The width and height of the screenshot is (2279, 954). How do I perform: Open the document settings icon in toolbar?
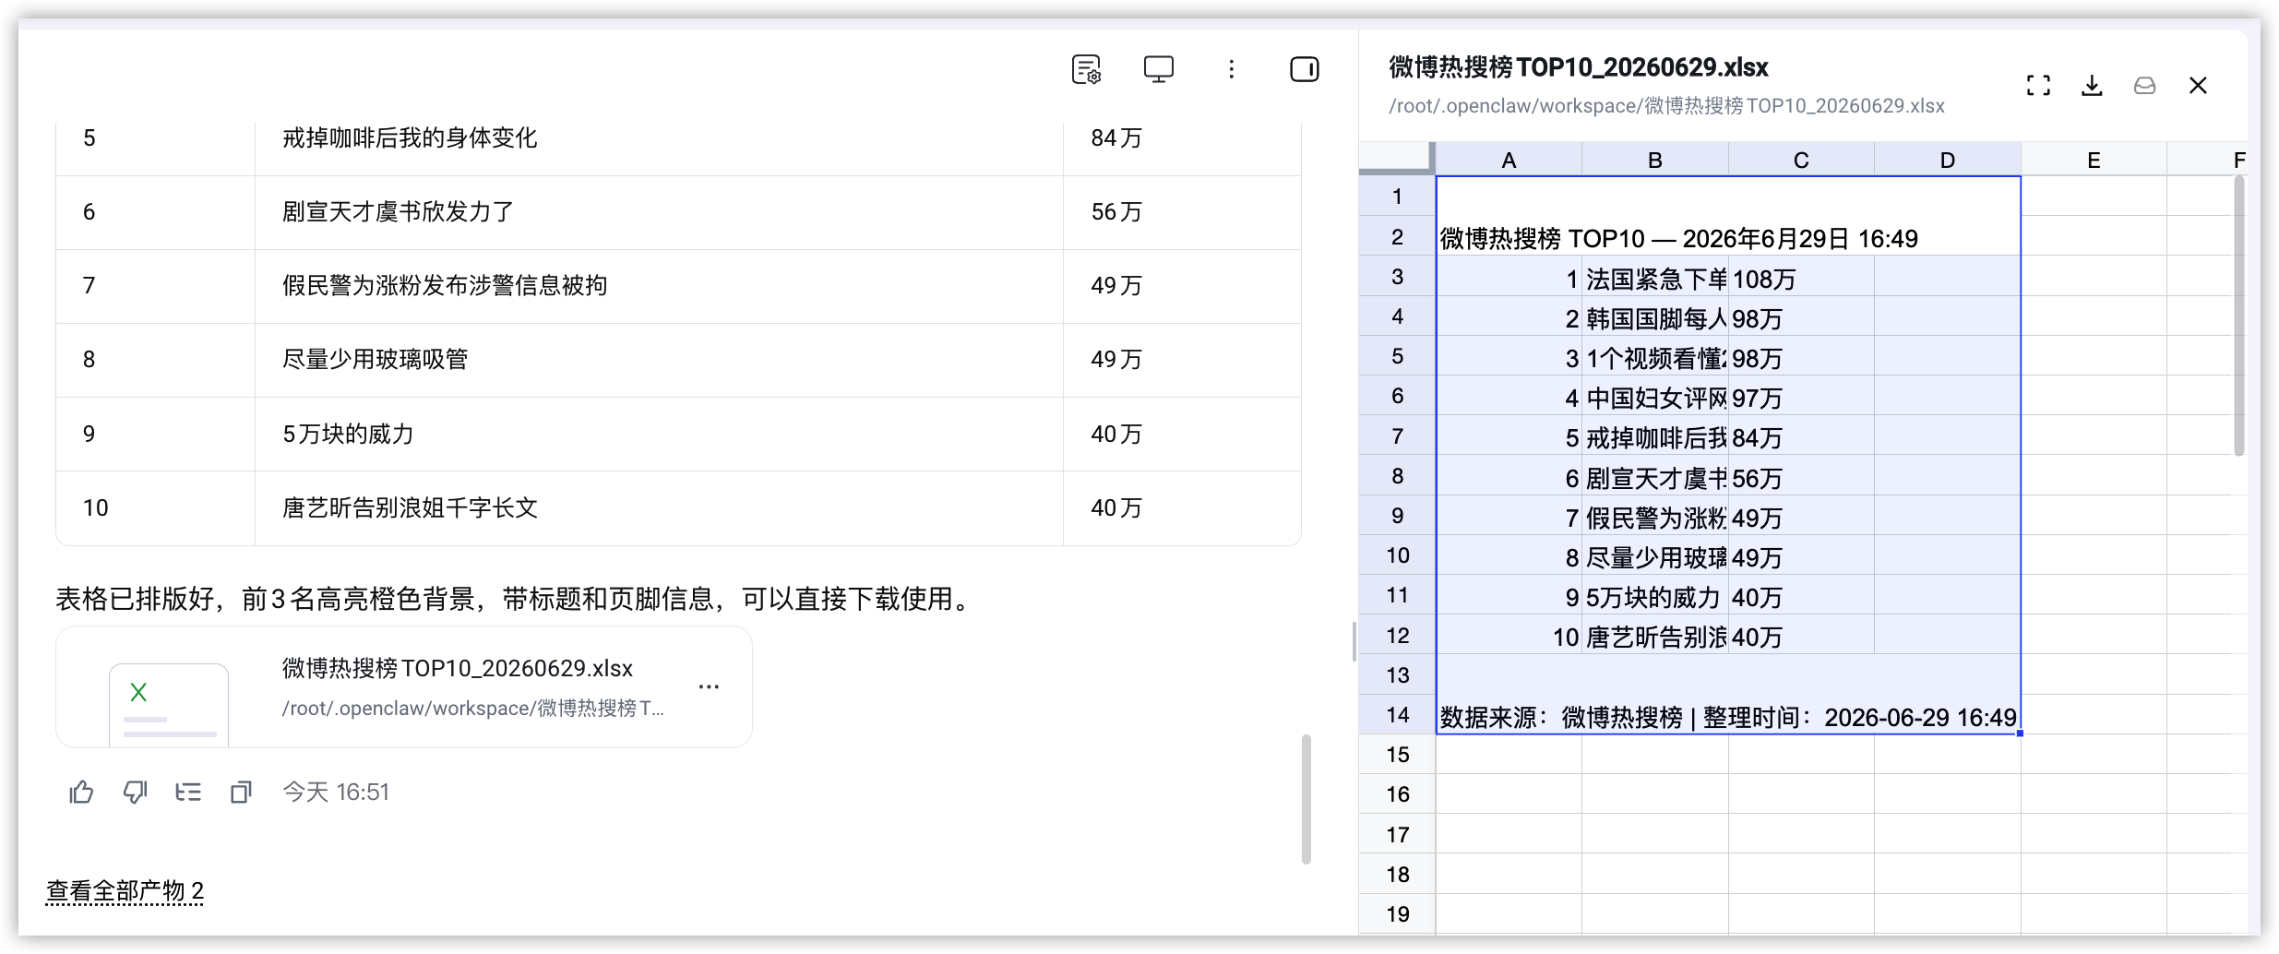[1087, 69]
